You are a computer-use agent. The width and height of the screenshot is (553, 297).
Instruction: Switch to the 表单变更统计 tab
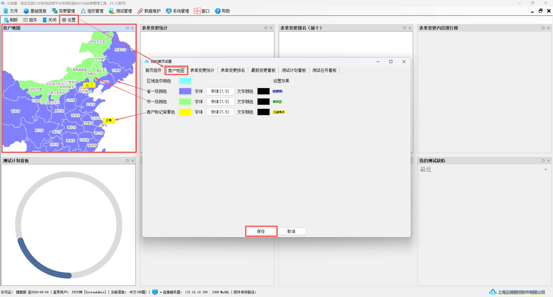(x=202, y=70)
